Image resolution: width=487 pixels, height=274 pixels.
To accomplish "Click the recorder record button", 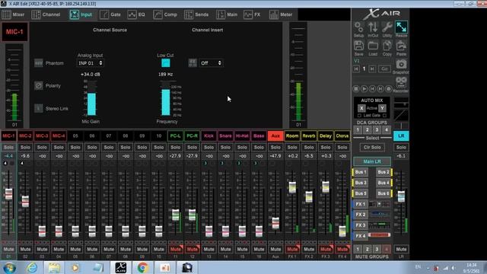I will (388, 89).
